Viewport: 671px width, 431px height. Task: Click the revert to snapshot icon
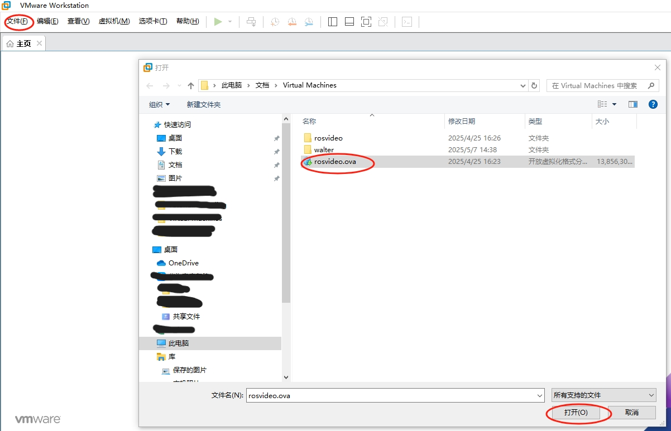292,22
